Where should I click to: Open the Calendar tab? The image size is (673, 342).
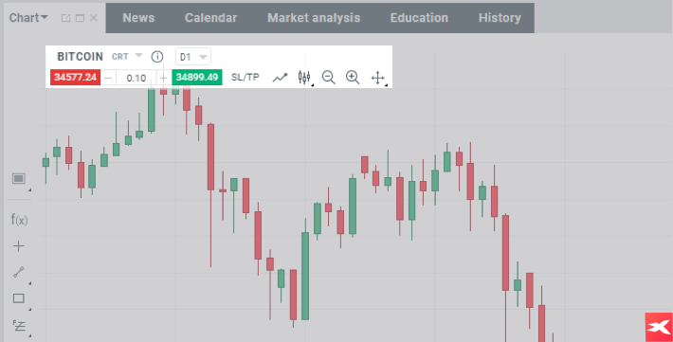[210, 18]
